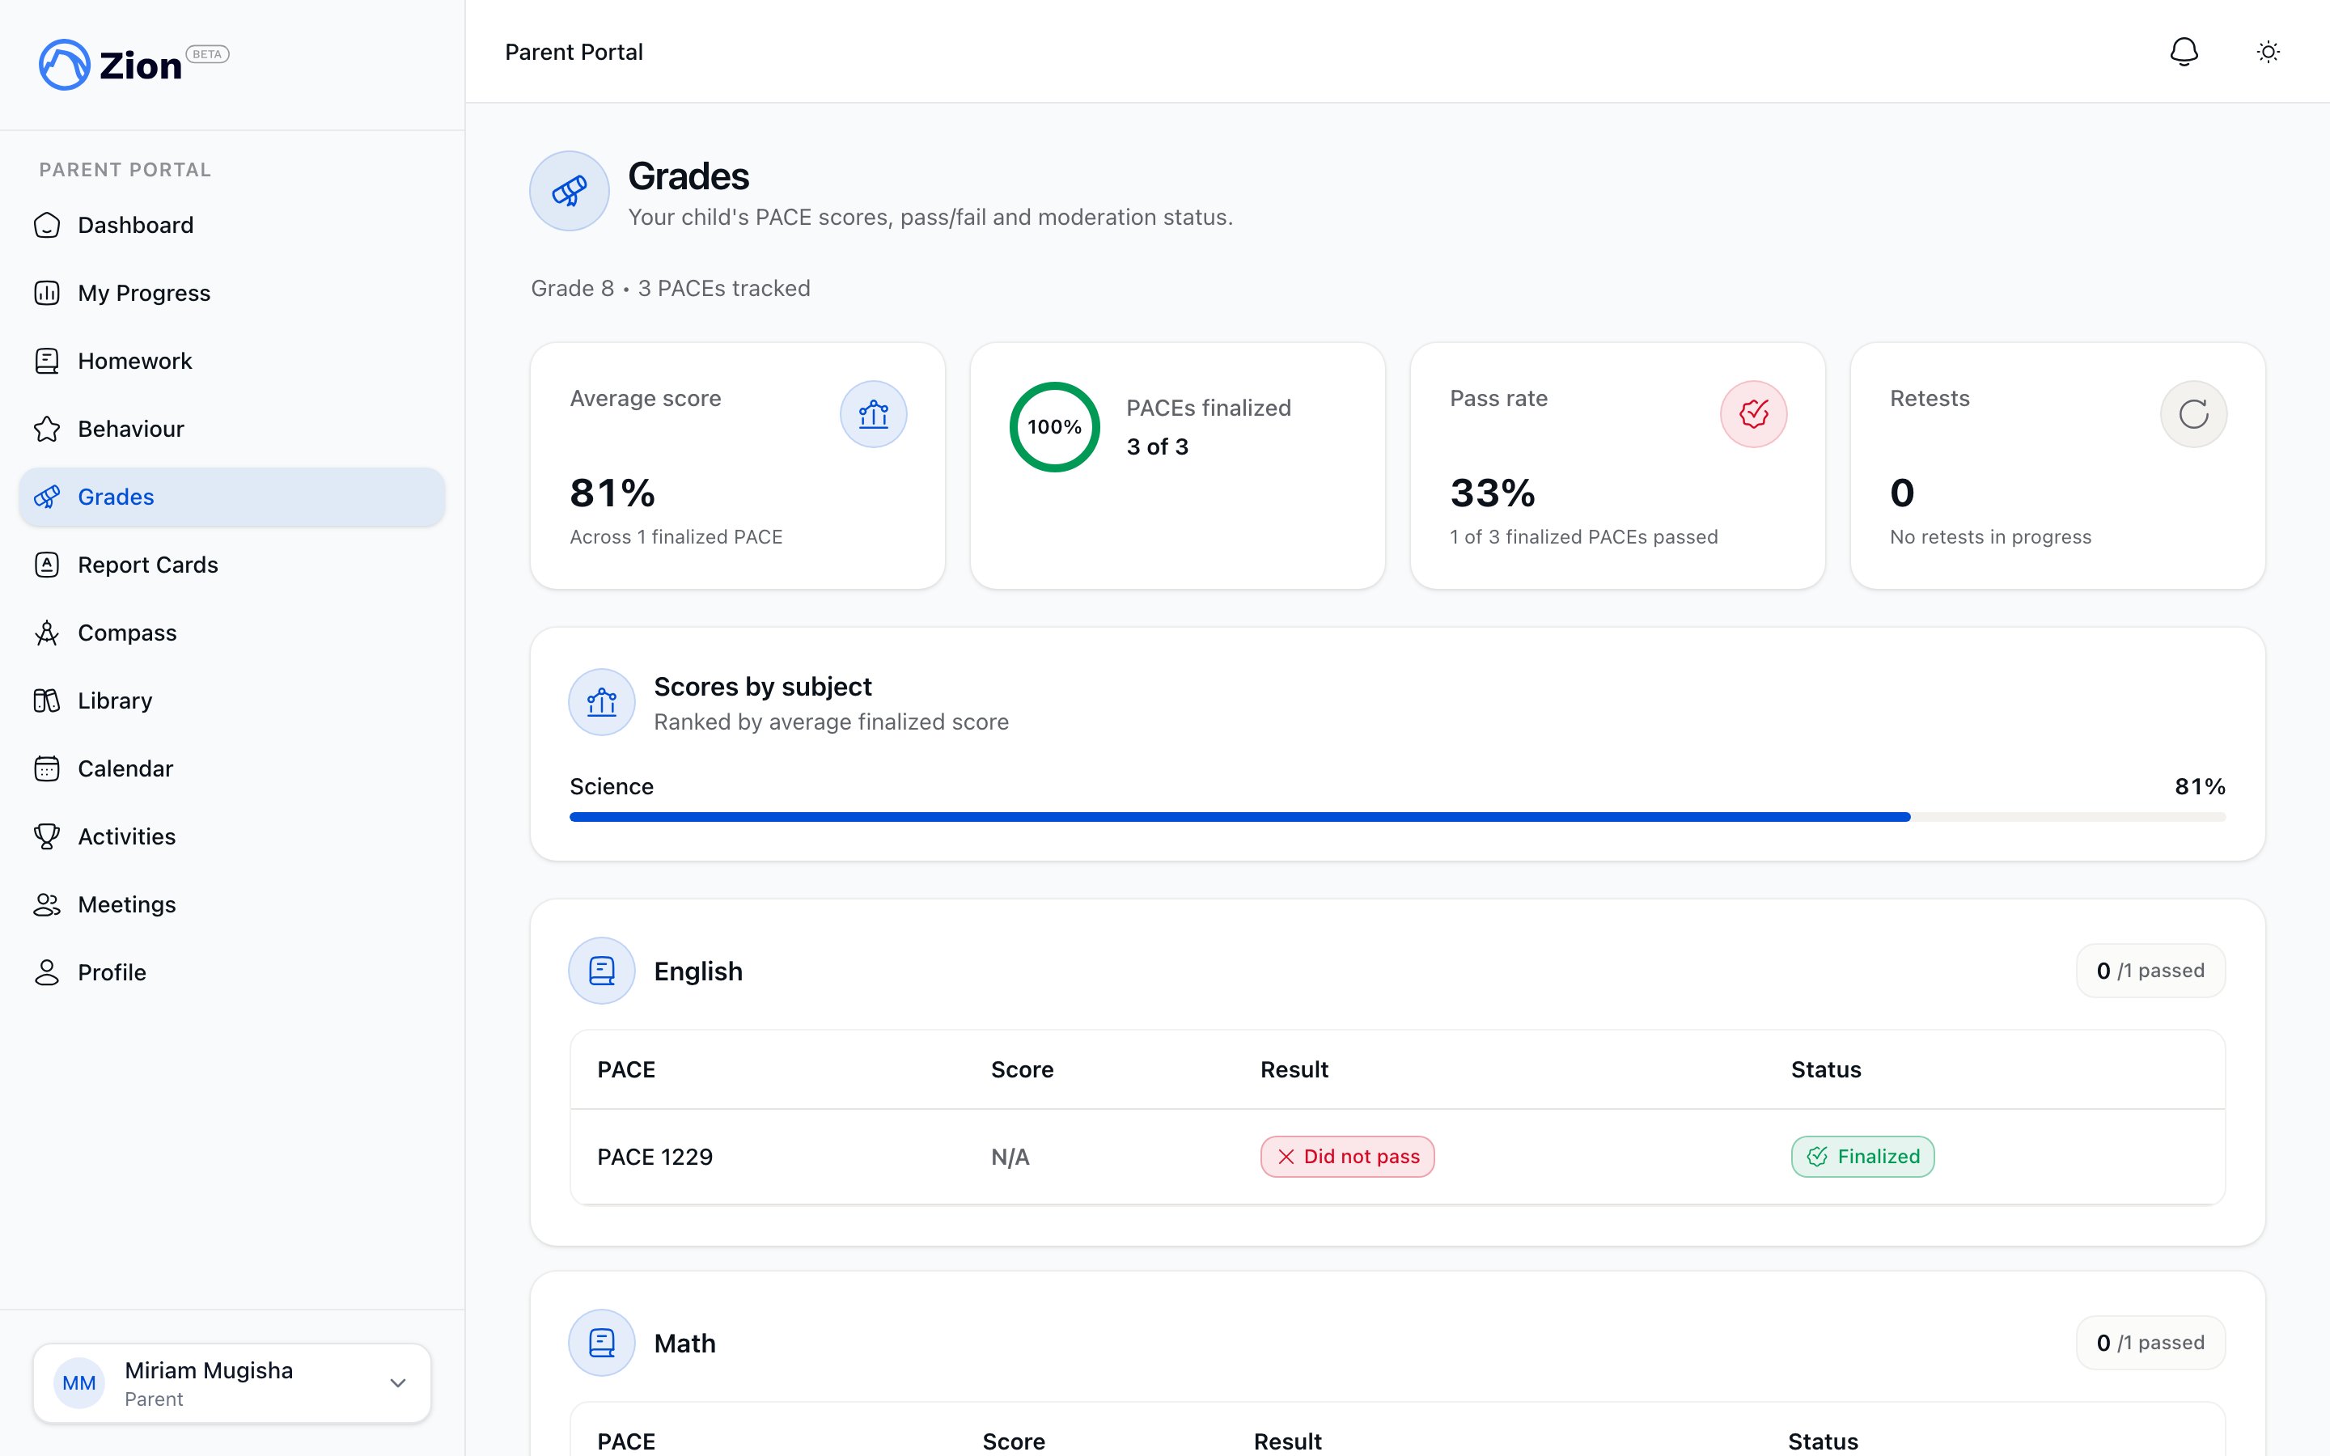Click the Average score scale icon

point(873,414)
